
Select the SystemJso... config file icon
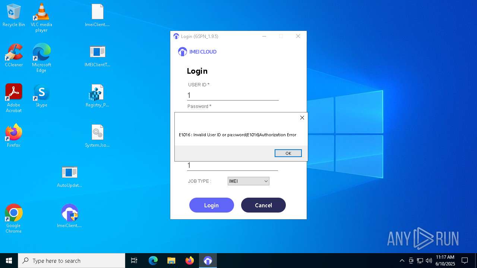[x=97, y=136]
